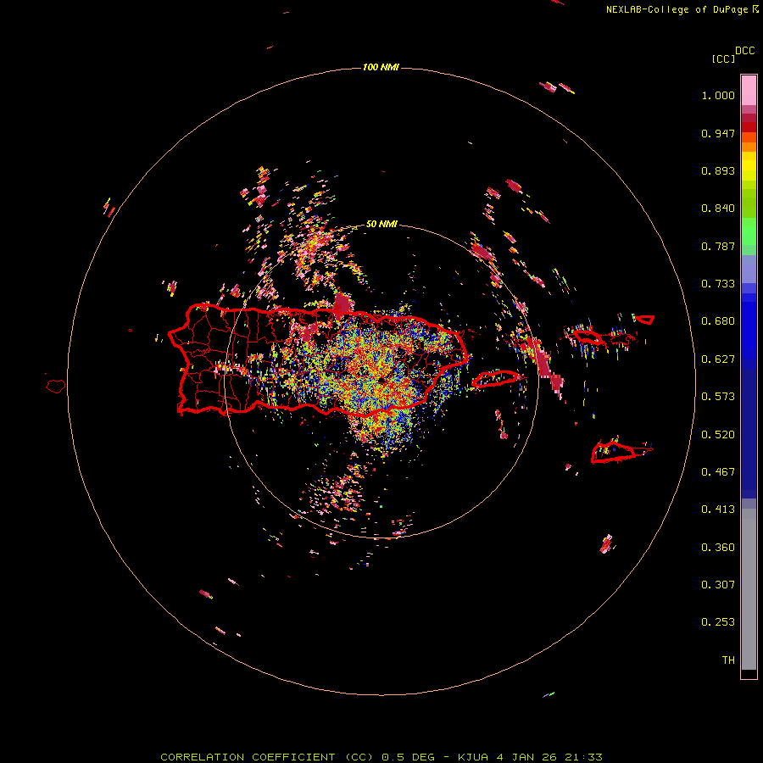Viewport: 763px width, 763px height.
Task: Click the 0.840 scale value
Action: click(718, 209)
